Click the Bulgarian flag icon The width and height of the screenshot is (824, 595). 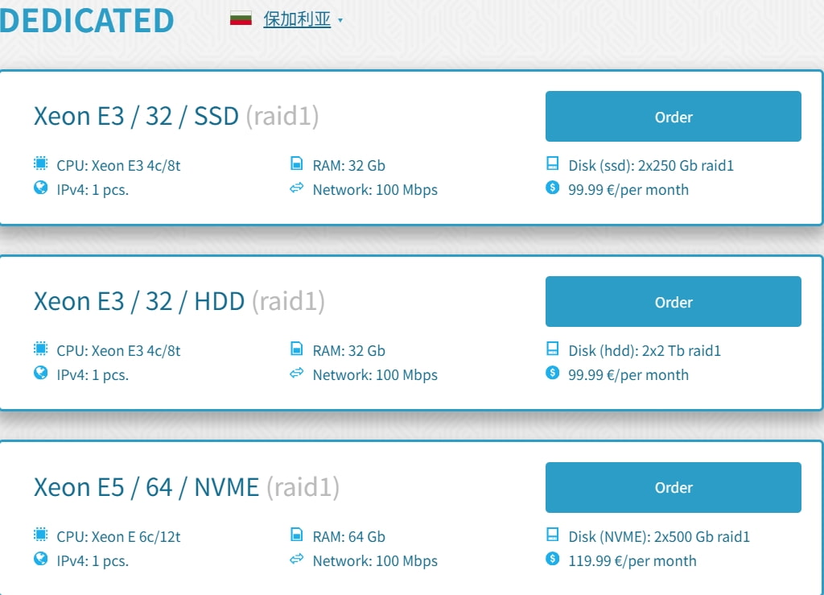(241, 19)
